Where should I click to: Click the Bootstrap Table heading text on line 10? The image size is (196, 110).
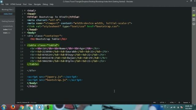48,39
